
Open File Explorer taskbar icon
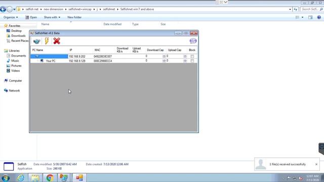click(x=35, y=178)
